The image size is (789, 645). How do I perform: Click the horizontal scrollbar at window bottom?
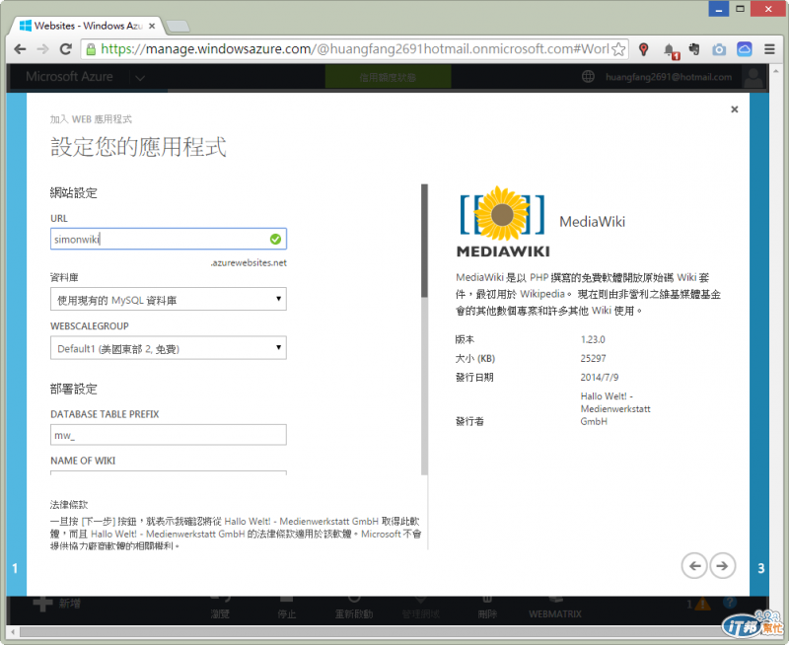tap(370, 631)
